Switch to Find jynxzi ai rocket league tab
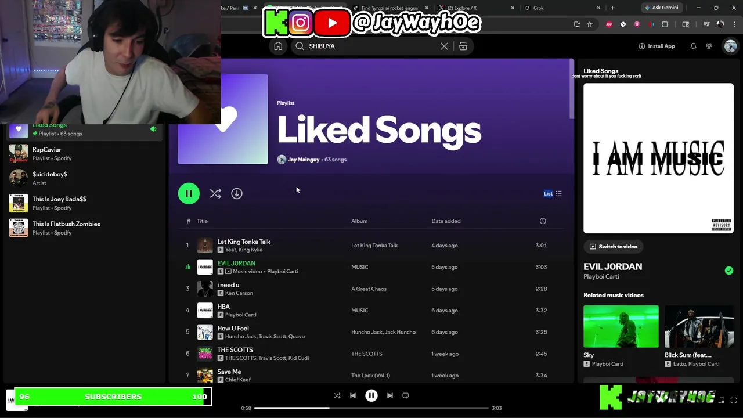The width and height of the screenshot is (743, 418). coord(389,8)
